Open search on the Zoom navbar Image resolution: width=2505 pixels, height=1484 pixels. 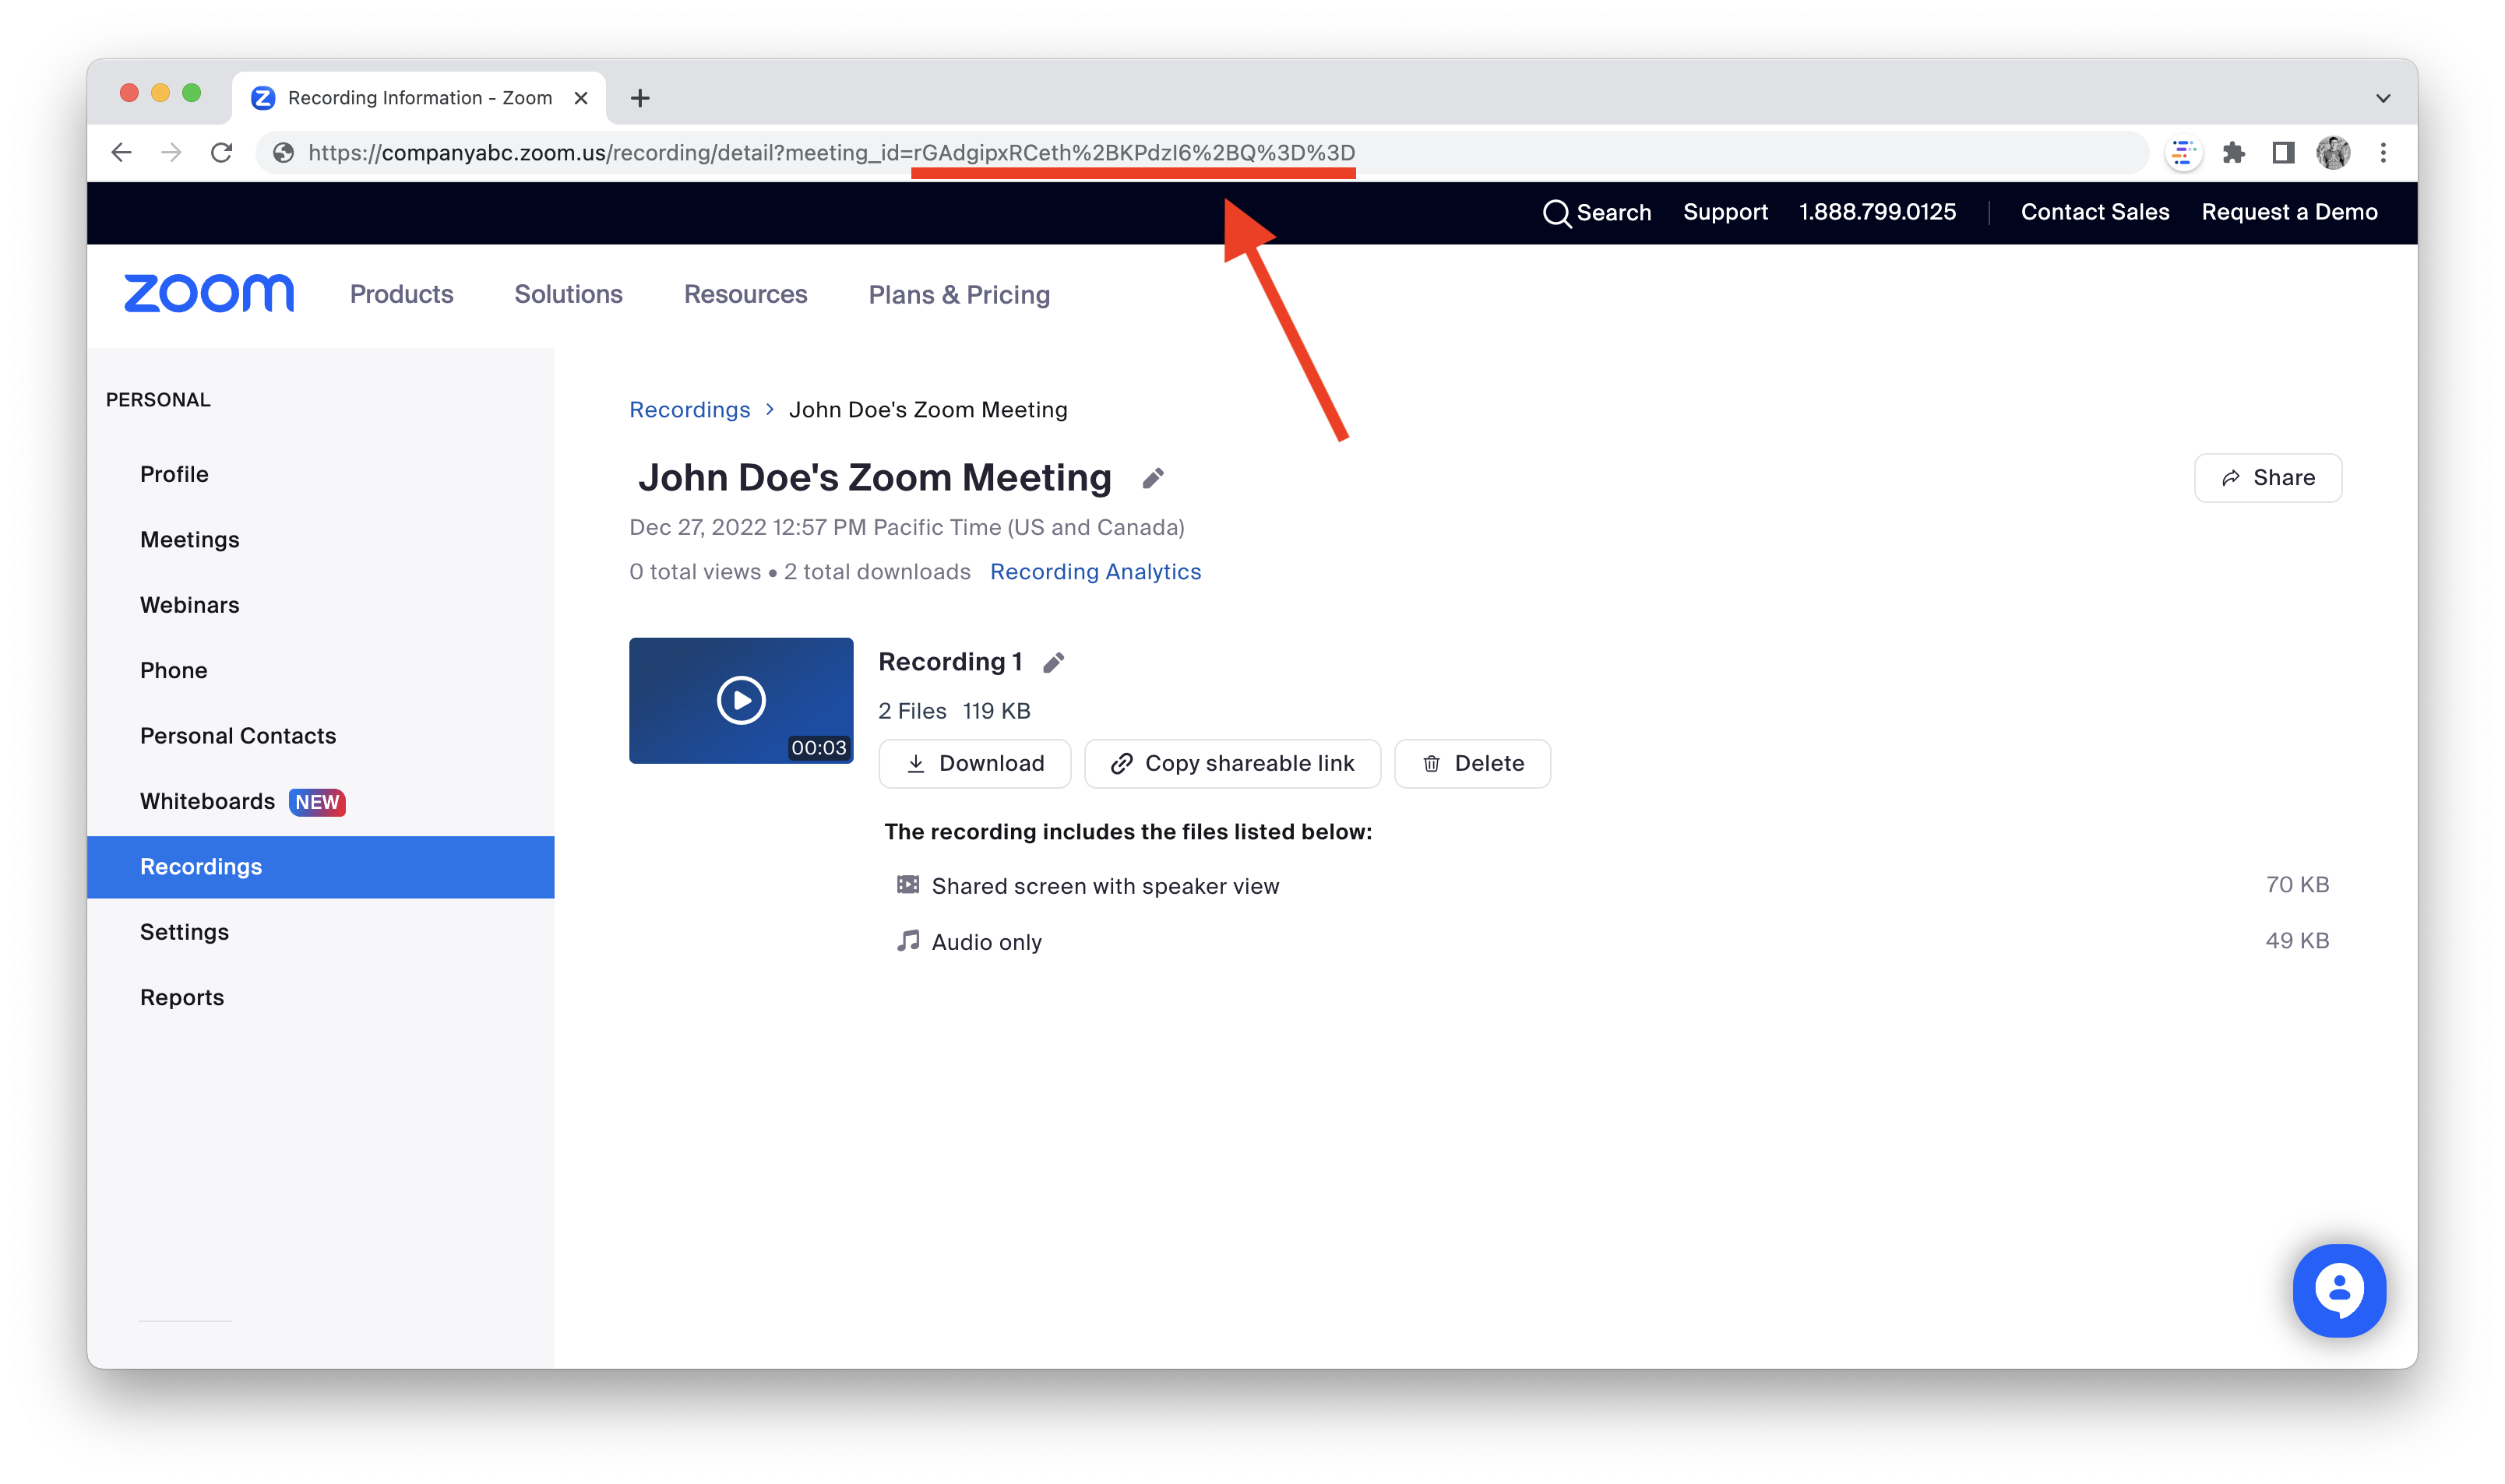click(x=1597, y=212)
